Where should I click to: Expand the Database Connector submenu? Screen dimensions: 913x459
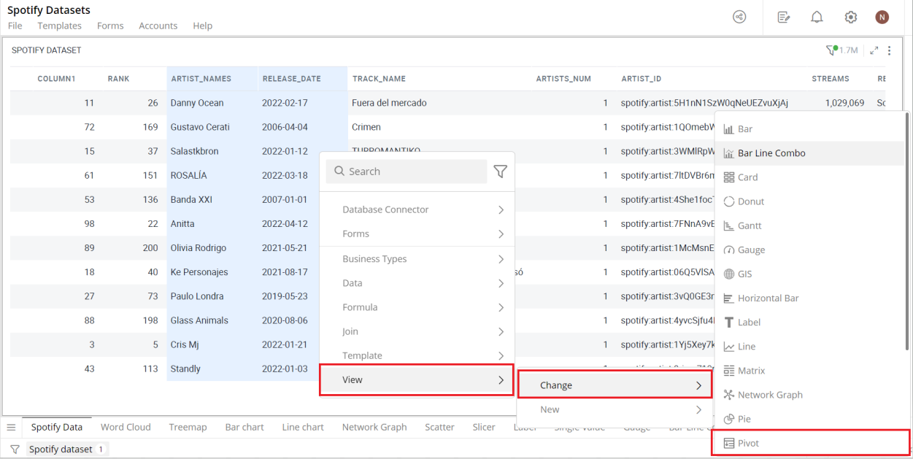[x=417, y=209]
